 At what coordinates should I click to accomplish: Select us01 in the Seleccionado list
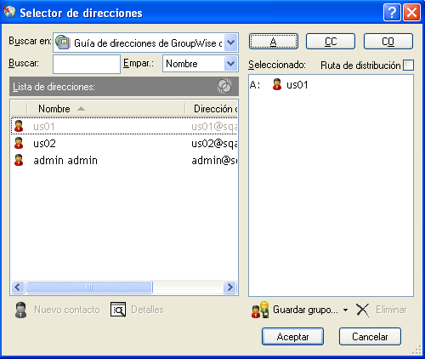(297, 84)
